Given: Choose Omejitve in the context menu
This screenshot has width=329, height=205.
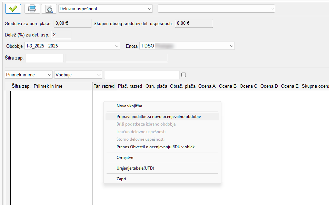Looking at the screenshot, I should [x=162, y=158].
